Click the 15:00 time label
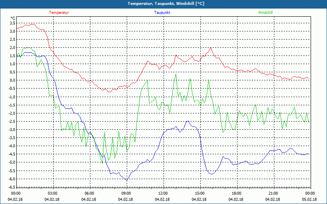The width and height of the screenshot is (327, 204). 199,193
